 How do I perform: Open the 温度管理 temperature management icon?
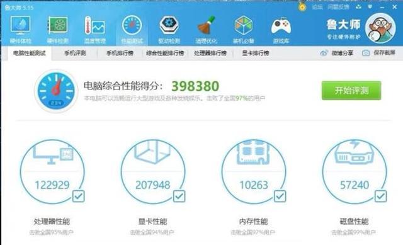95,29
